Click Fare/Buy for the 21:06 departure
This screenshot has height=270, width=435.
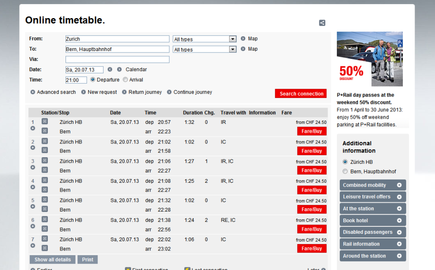pos(312,170)
